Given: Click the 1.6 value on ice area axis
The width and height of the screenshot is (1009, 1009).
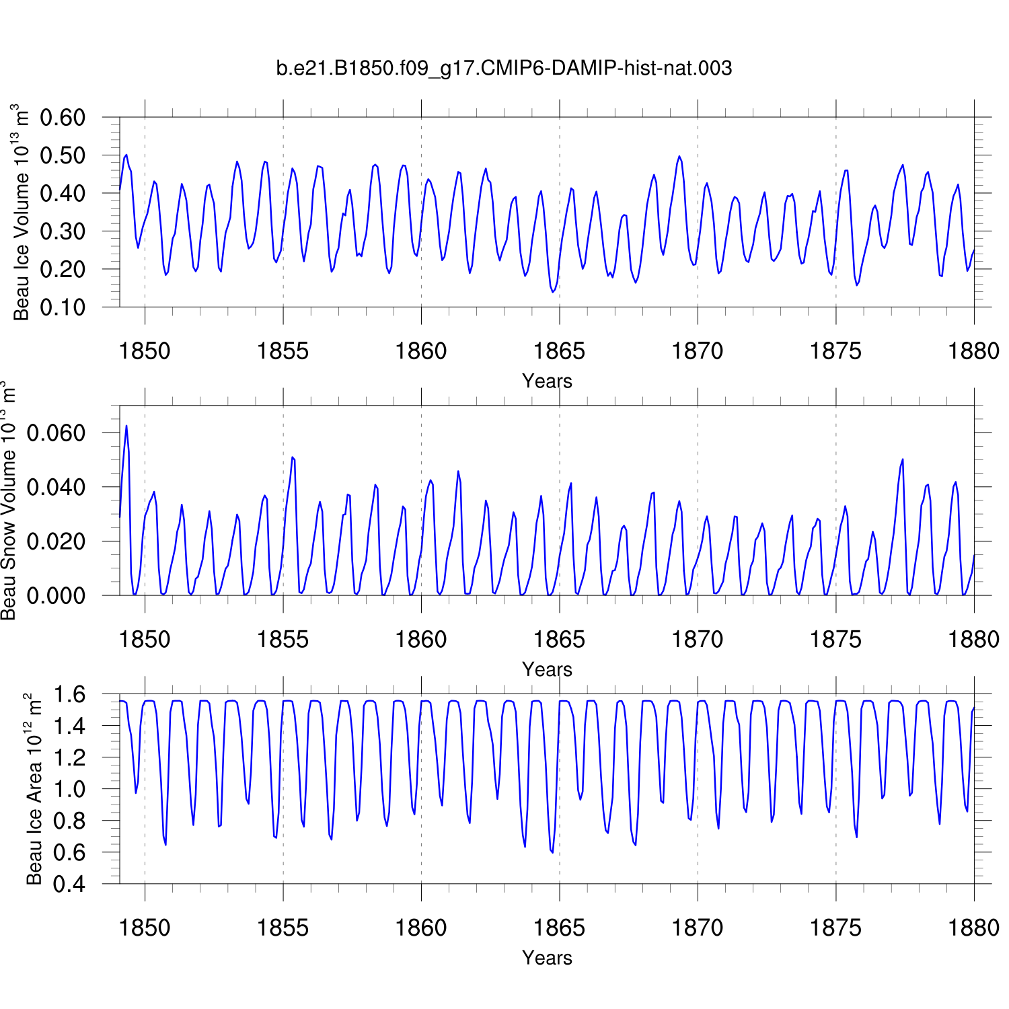Looking at the screenshot, I should point(69,694).
